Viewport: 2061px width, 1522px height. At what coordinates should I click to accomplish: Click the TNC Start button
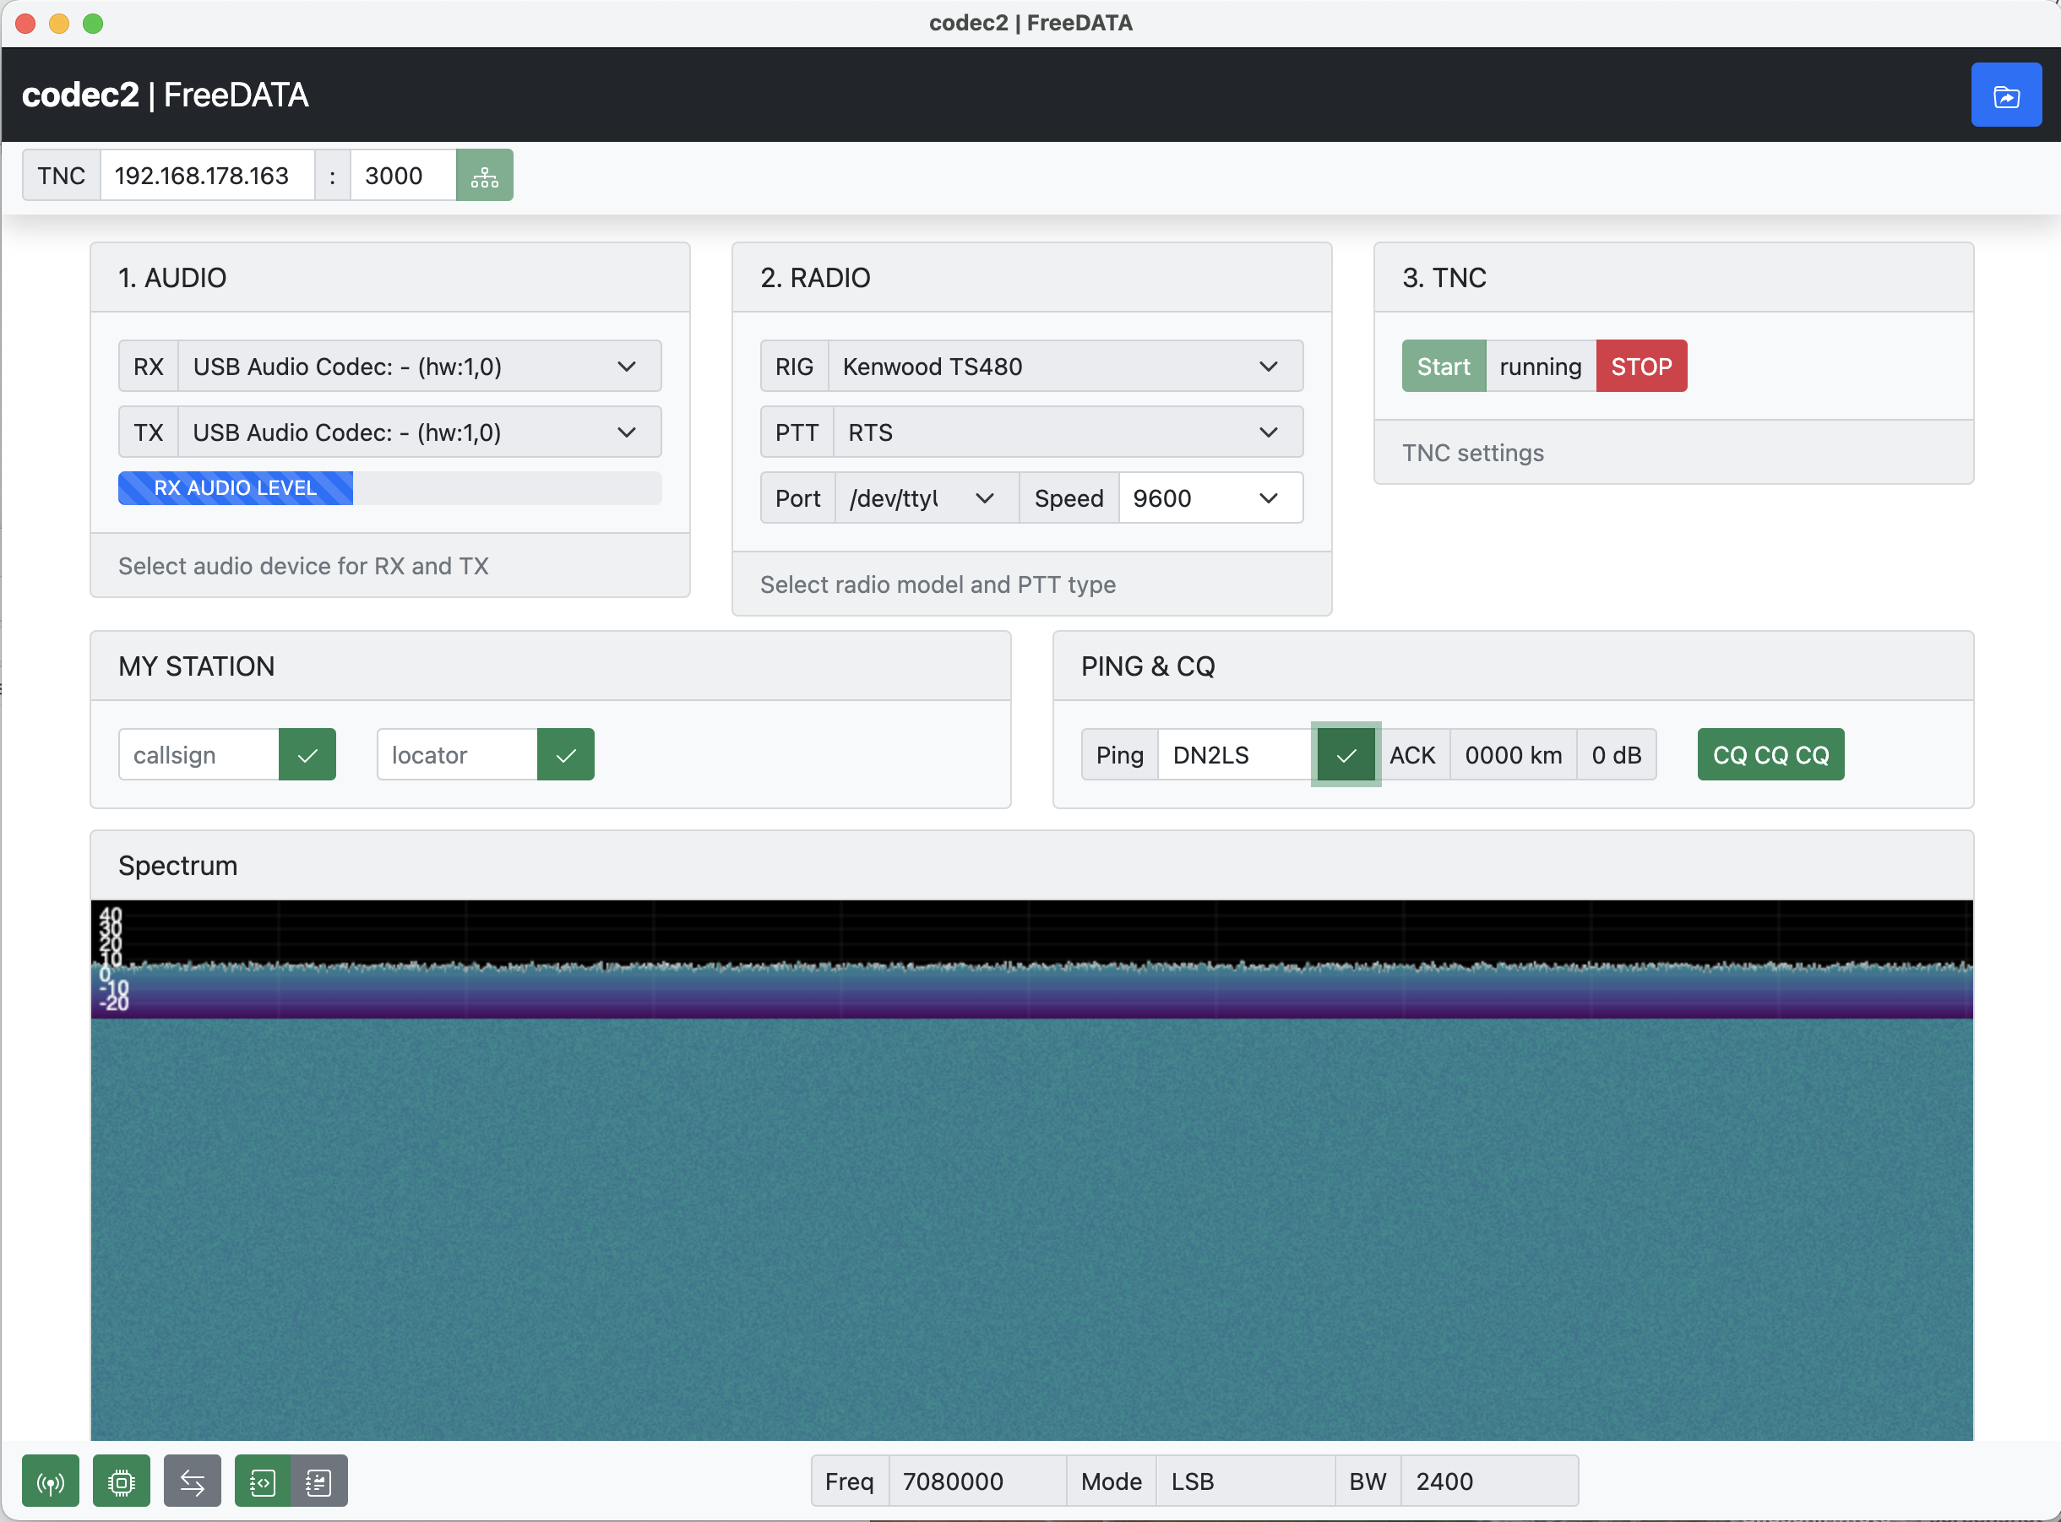click(1443, 366)
